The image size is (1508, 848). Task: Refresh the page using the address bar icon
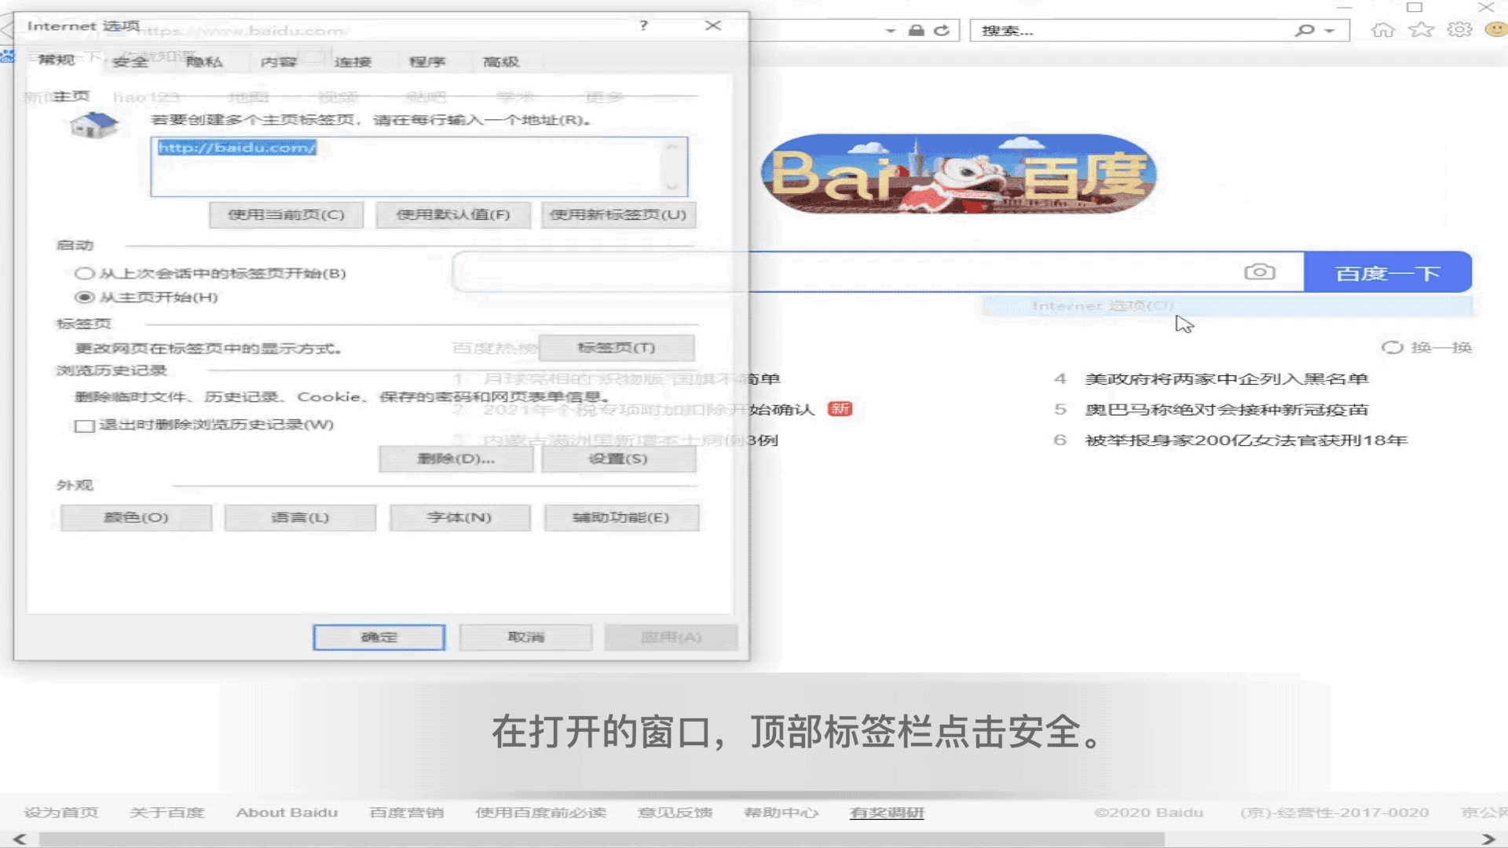pos(940,30)
